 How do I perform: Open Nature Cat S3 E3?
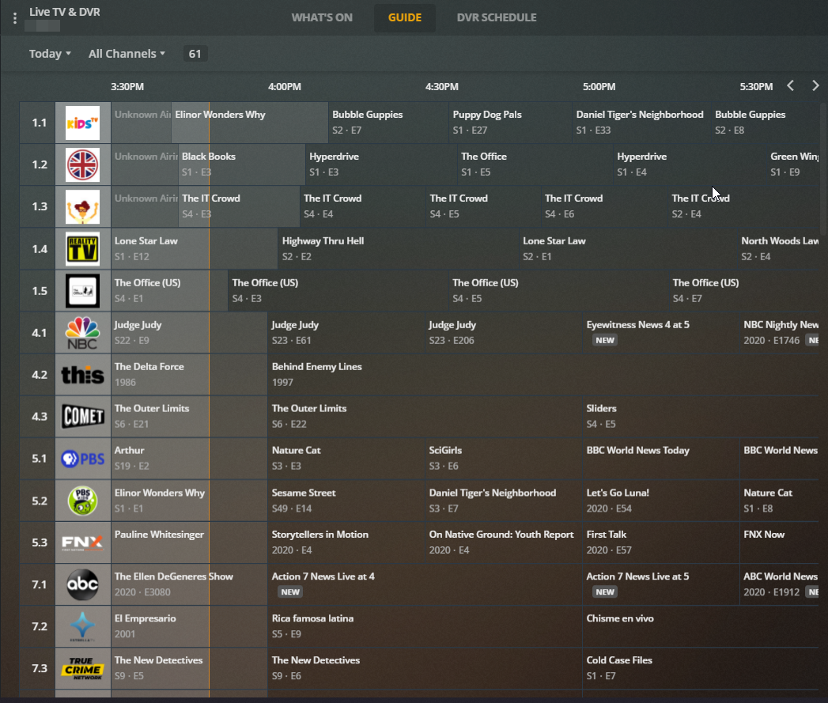pyautogui.click(x=346, y=458)
